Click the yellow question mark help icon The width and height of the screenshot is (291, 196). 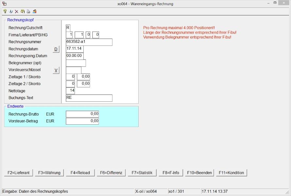(x=5, y=11)
